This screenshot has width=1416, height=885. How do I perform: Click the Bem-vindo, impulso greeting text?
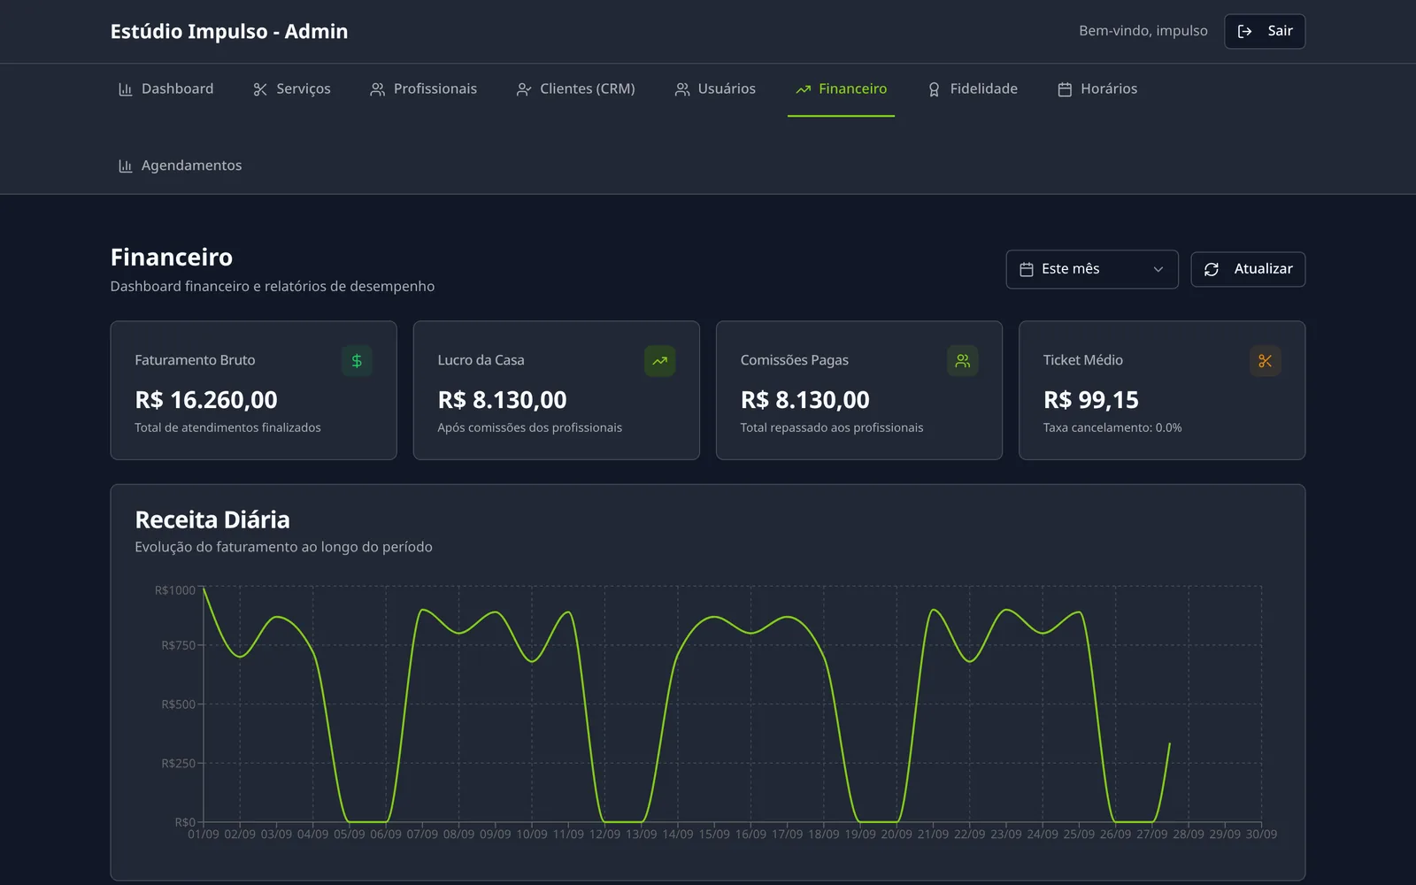1143,31
